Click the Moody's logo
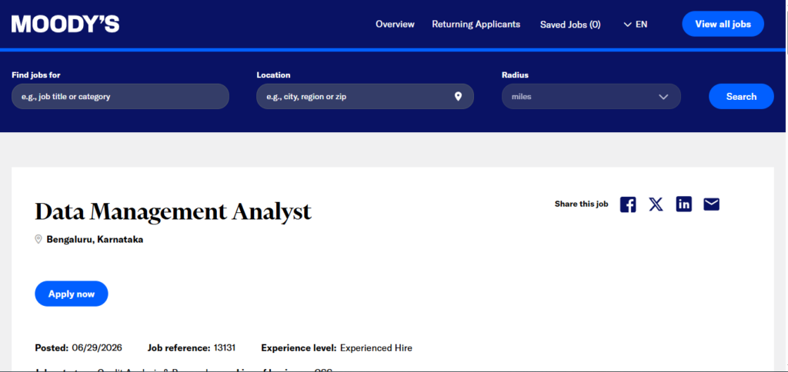The width and height of the screenshot is (788, 372). click(x=65, y=24)
